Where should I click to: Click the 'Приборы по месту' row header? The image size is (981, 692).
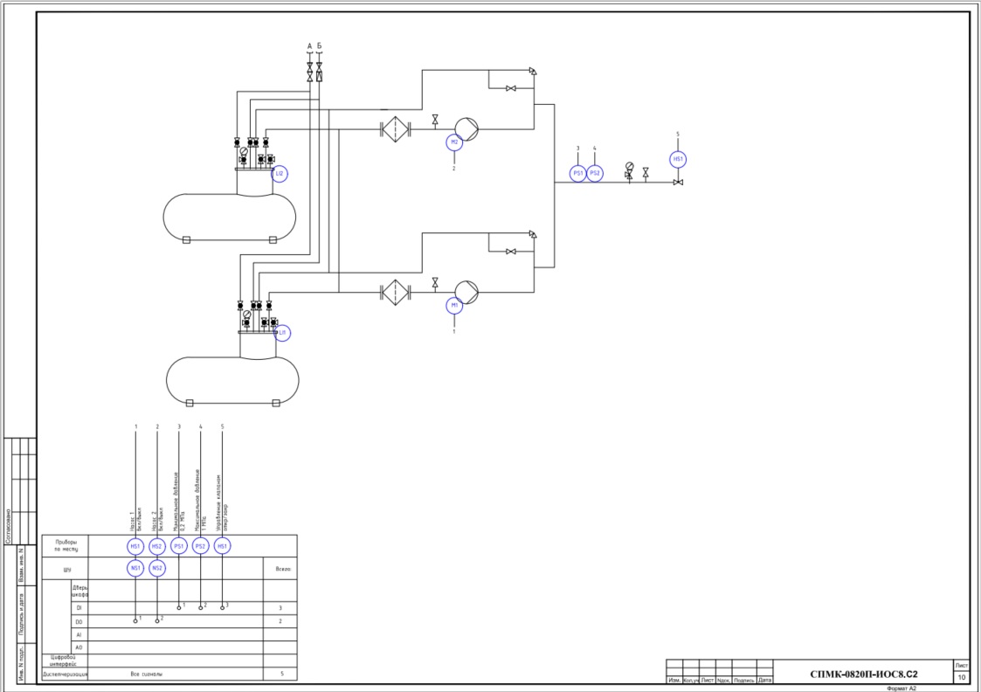(x=66, y=546)
